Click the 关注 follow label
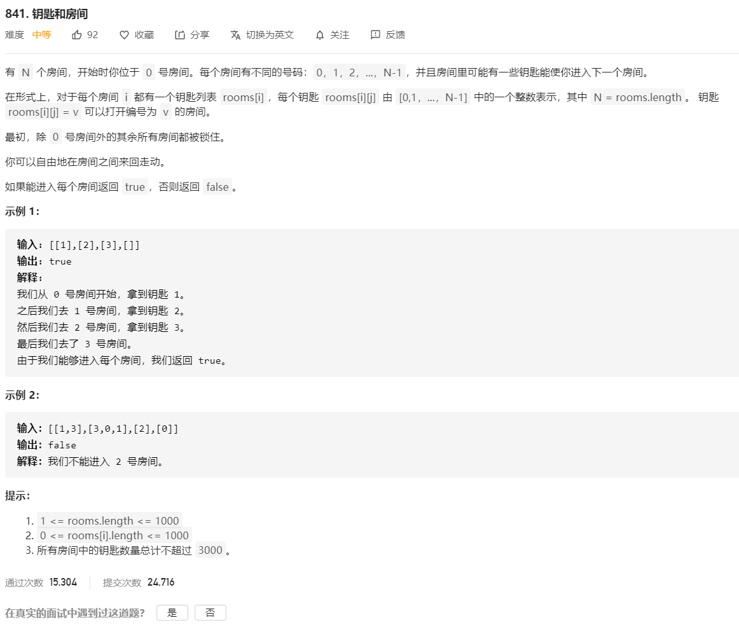This screenshot has height=627, width=739. tap(340, 35)
